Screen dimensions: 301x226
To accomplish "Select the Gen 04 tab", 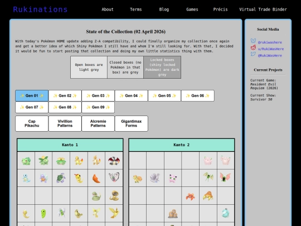I will 132,96.
